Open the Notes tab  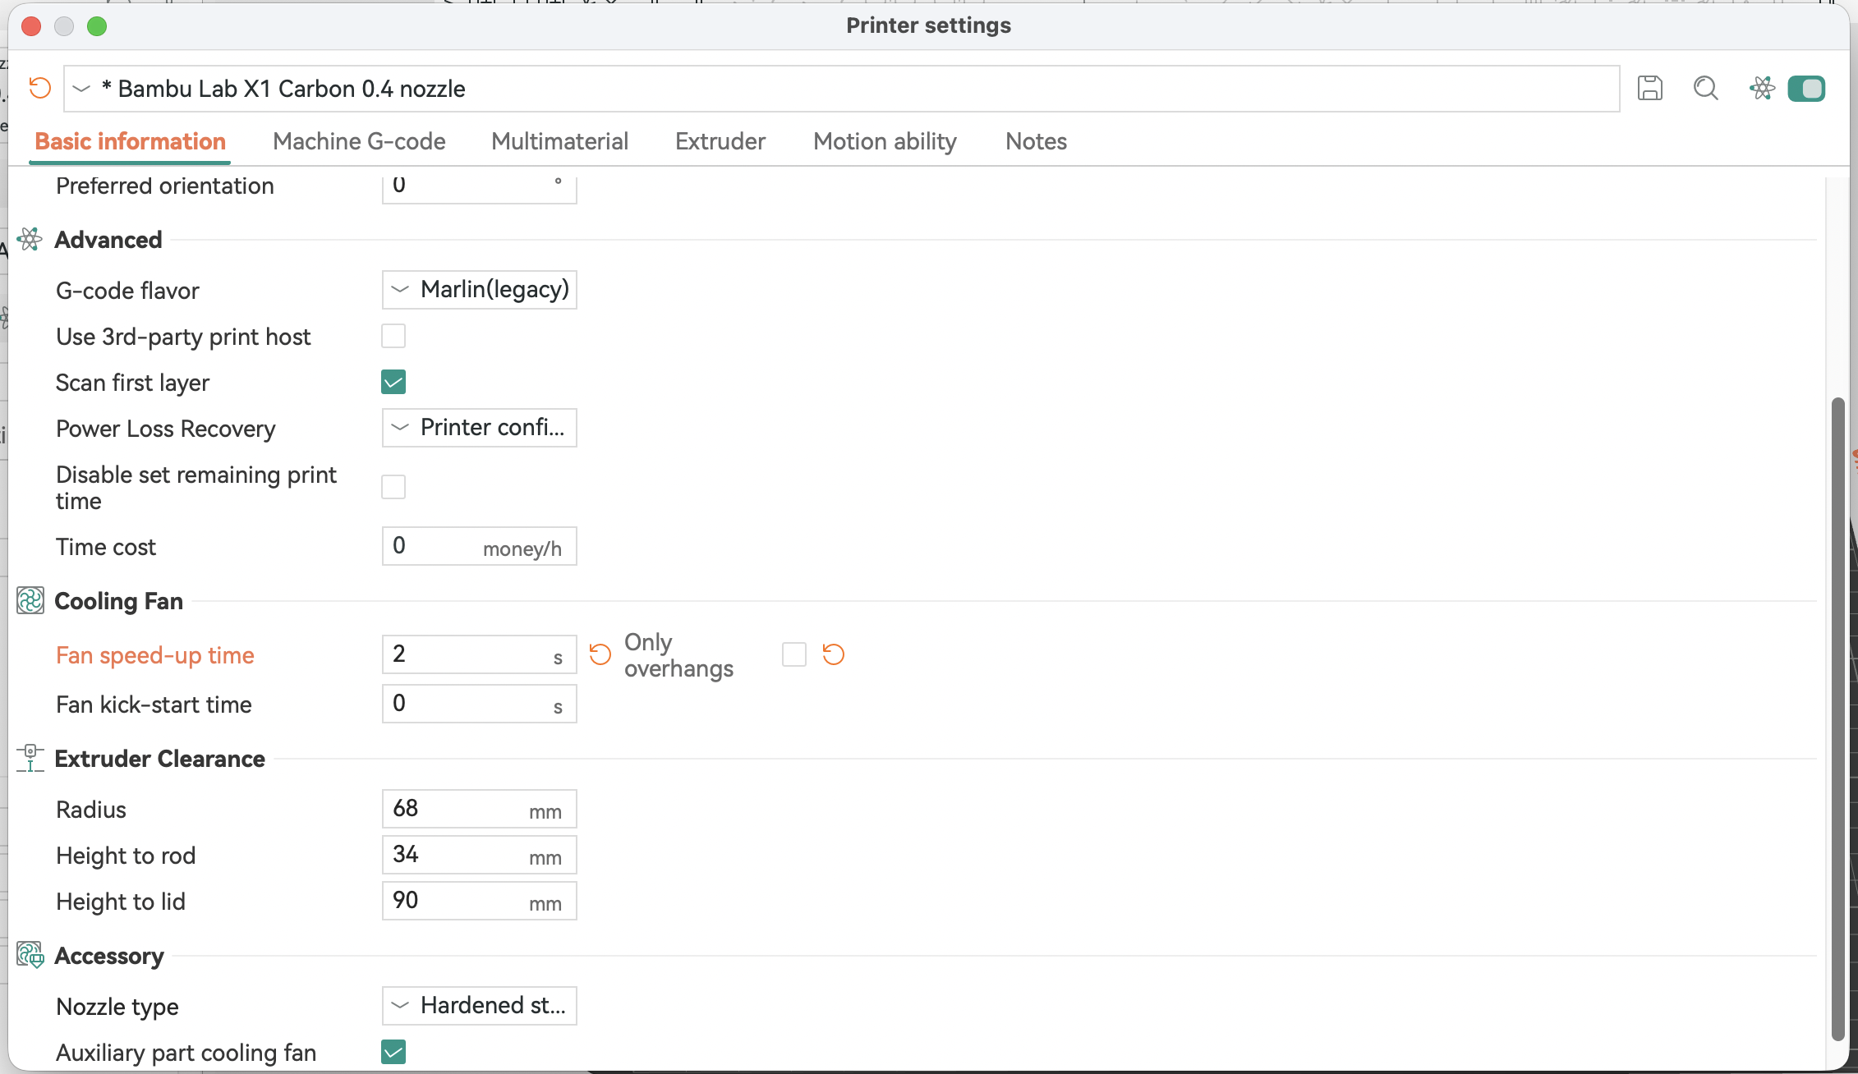[1036, 141]
